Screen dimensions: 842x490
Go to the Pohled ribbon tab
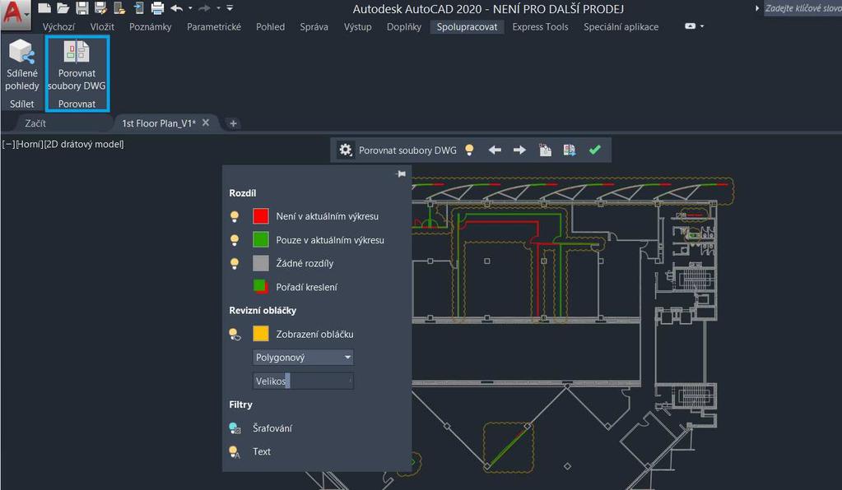(270, 27)
